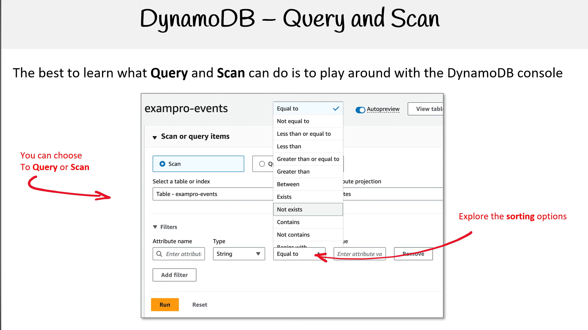Click the Reset button
This screenshot has width=588, height=330.
pyautogui.click(x=200, y=305)
